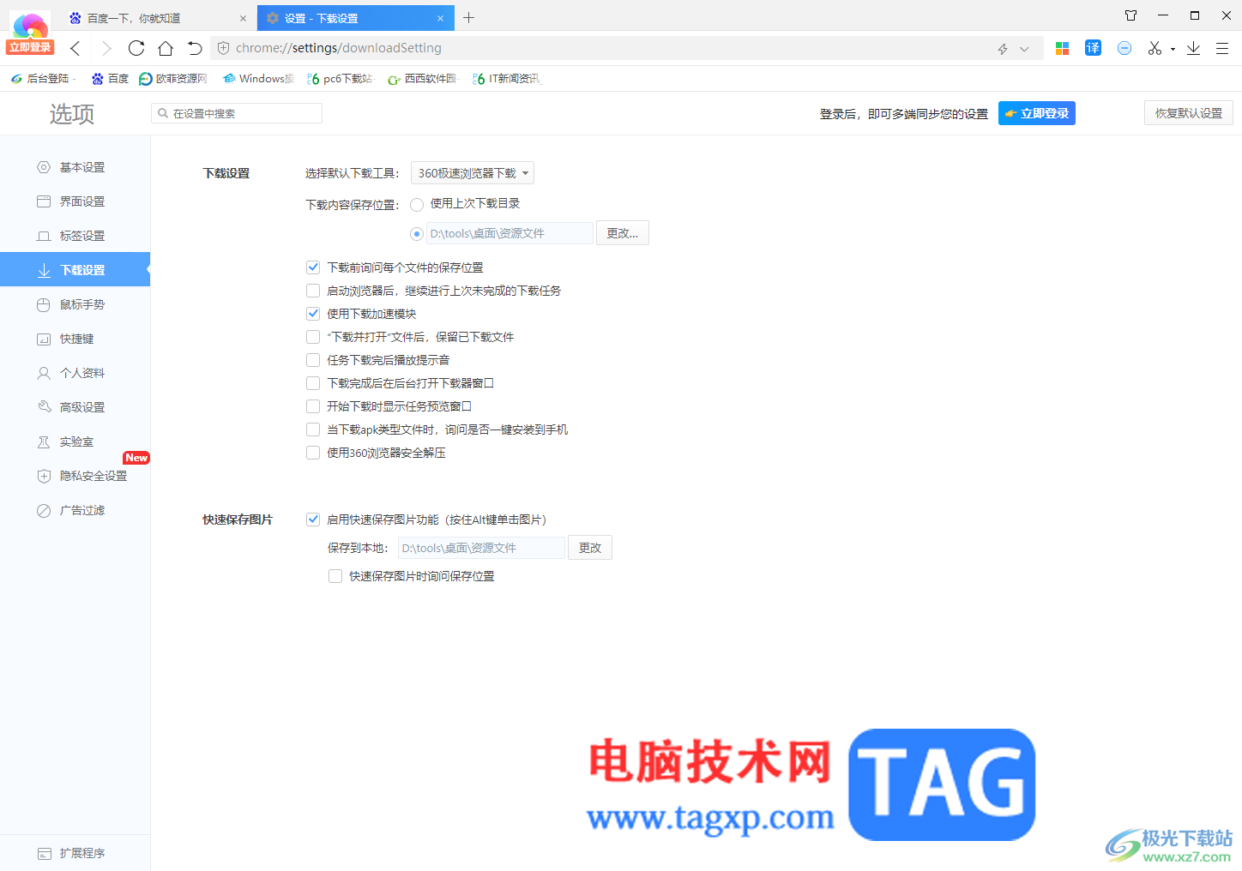Toggle 启动浏览器后继续上次未完成的下载任务 checkbox
The image size is (1242, 871).
[313, 291]
